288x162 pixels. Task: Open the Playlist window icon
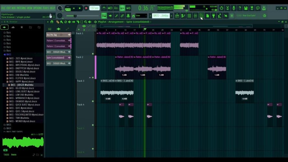177,16
